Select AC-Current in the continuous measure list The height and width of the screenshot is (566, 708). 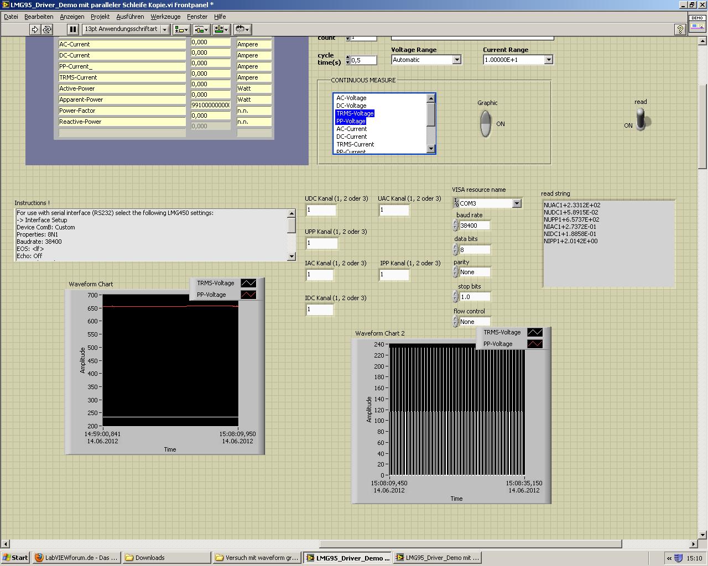coord(352,129)
